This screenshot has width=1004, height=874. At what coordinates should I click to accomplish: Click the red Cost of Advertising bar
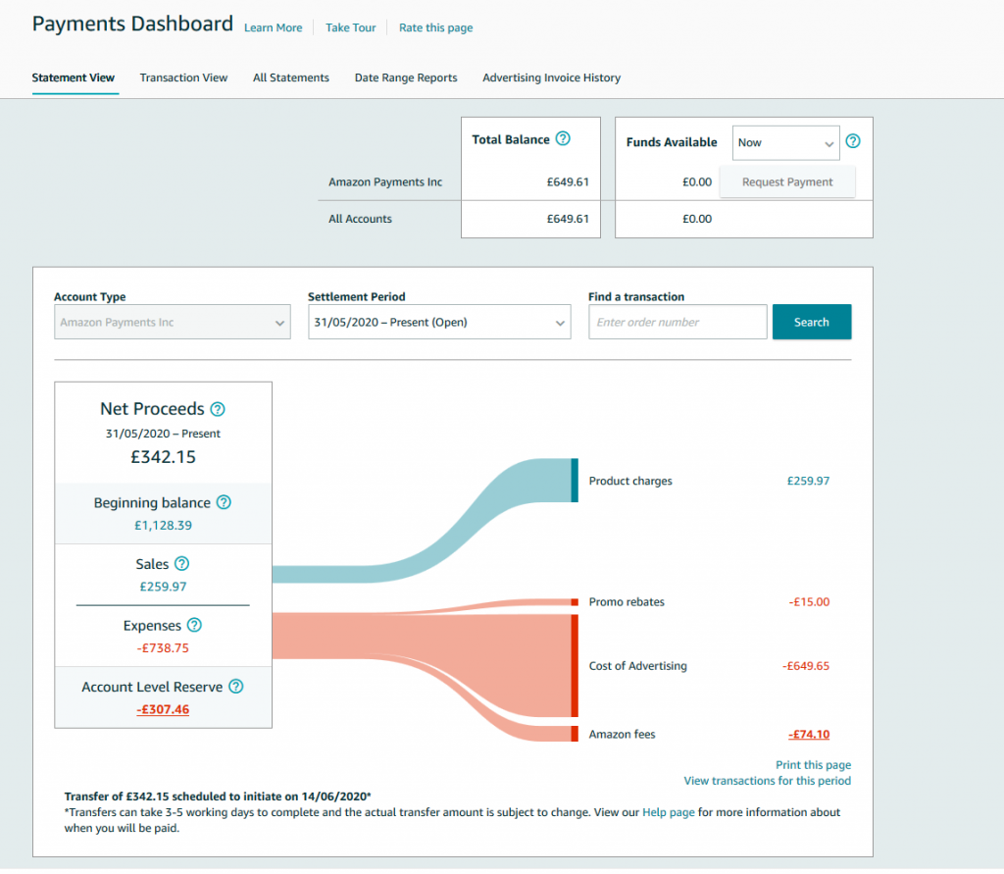point(575,666)
